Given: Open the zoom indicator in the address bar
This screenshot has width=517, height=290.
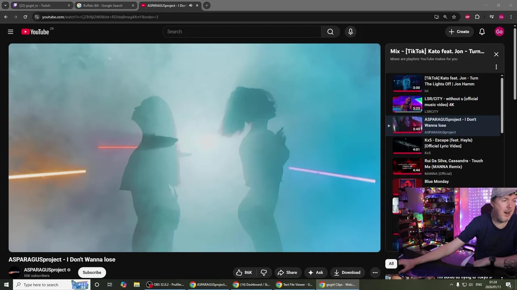Looking at the screenshot, I should (445, 17).
